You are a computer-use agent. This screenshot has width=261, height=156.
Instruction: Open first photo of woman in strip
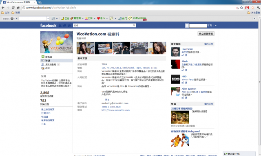[85, 48]
